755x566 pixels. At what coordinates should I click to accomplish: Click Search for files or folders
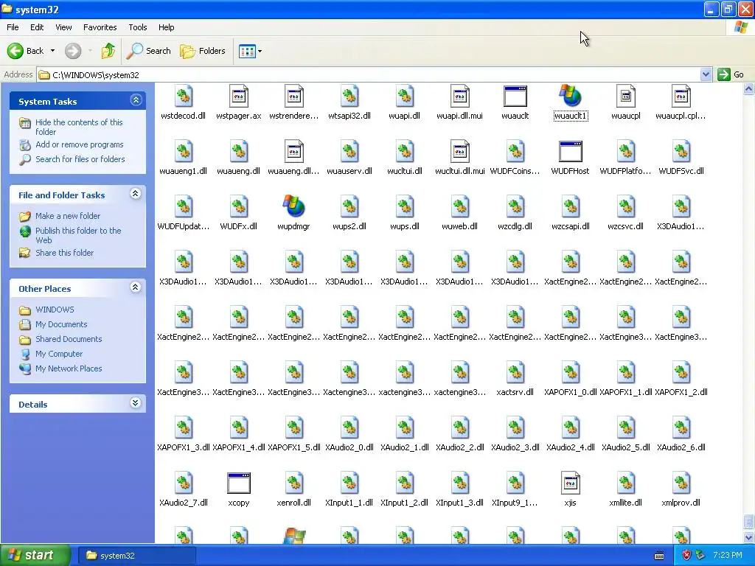coord(80,159)
